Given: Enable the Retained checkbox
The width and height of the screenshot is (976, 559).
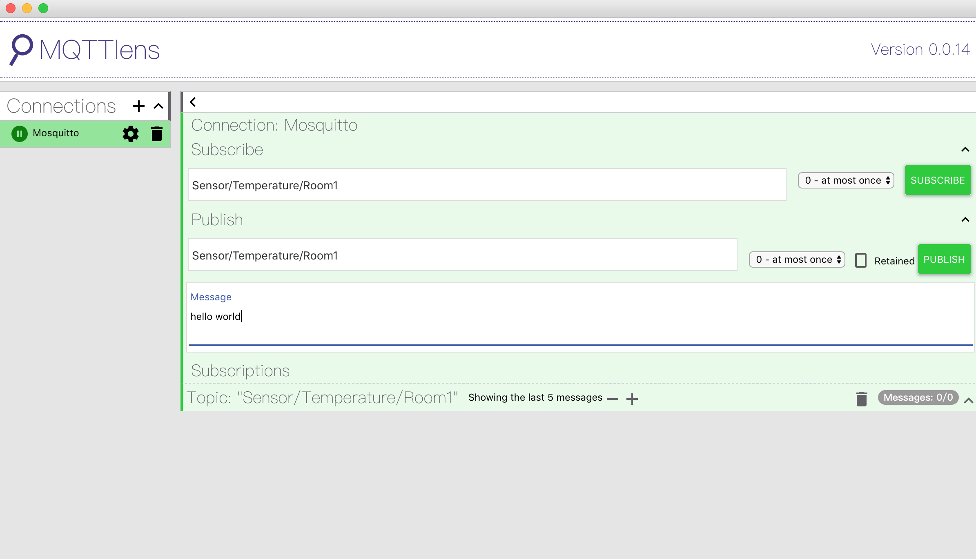Looking at the screenshot, I should pos(861,260).
